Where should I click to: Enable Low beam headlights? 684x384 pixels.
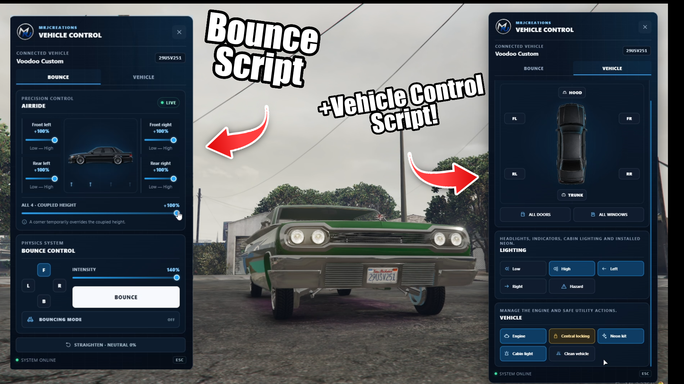click(523, 269)
